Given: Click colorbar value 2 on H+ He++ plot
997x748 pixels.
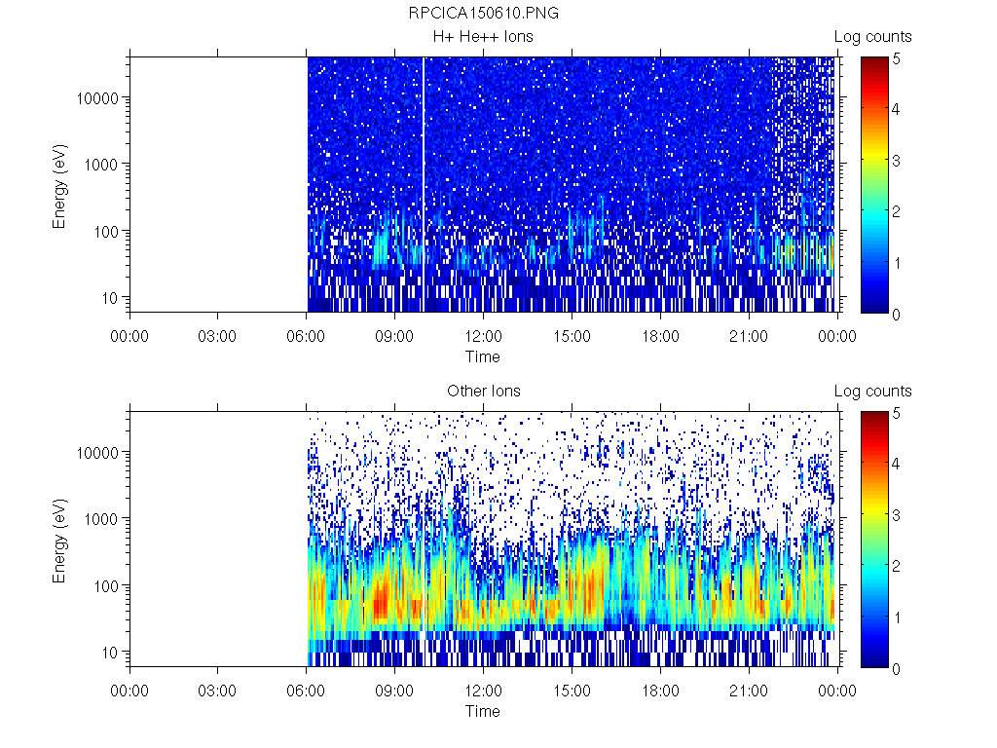Looking at the screenshot, I should (x=896, y=211).
